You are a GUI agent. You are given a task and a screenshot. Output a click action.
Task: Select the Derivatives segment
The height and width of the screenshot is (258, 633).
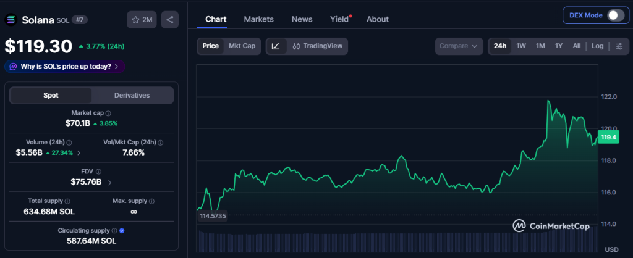tap(132, 96)
